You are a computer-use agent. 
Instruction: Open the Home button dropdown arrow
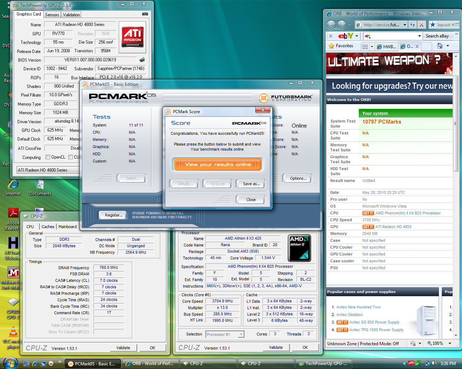pos(448,46)
